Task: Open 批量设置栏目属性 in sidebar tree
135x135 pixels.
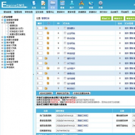Action: (x=18, y=34)
